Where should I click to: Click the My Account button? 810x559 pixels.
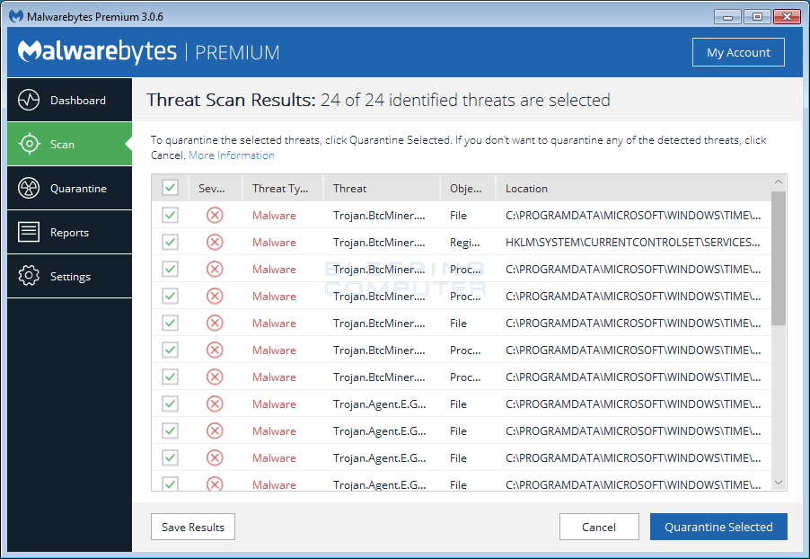[738, 52]
